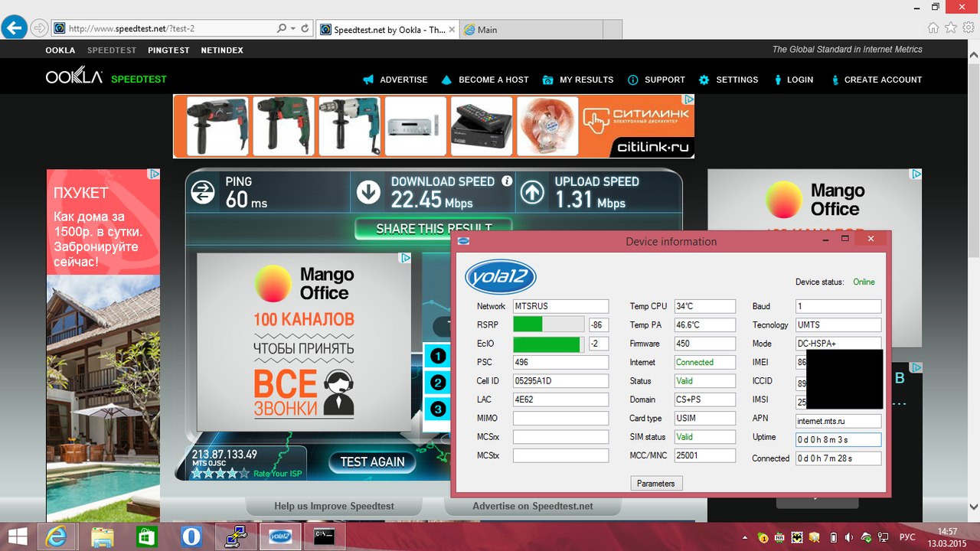Click the Cell ID field 05295A1D
Screen dimensions: 980x551
coord(560,381)
